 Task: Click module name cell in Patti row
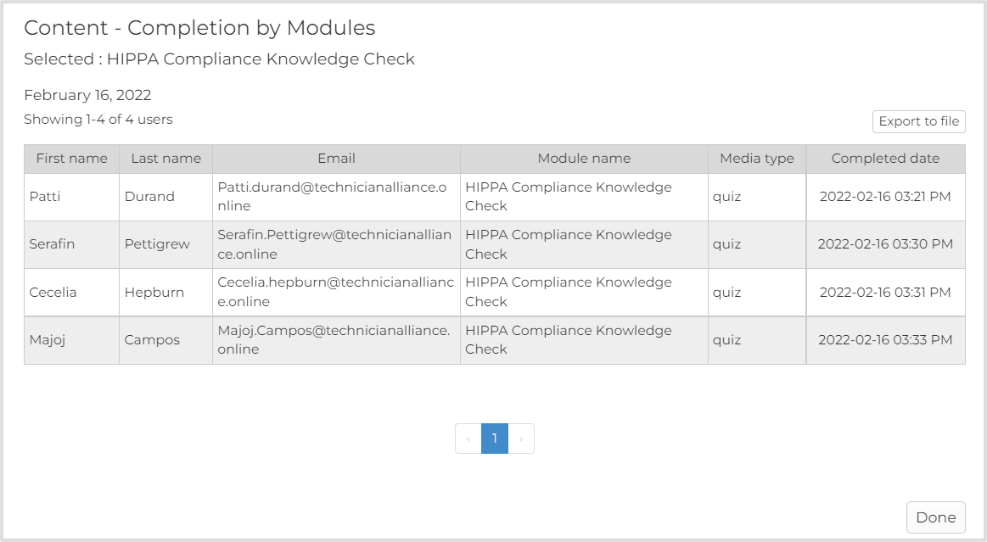[584, 197]
